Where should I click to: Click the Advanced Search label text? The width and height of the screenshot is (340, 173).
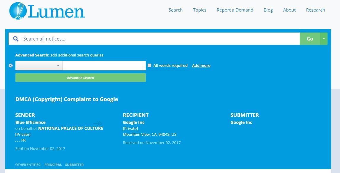[x=32, y=55]
